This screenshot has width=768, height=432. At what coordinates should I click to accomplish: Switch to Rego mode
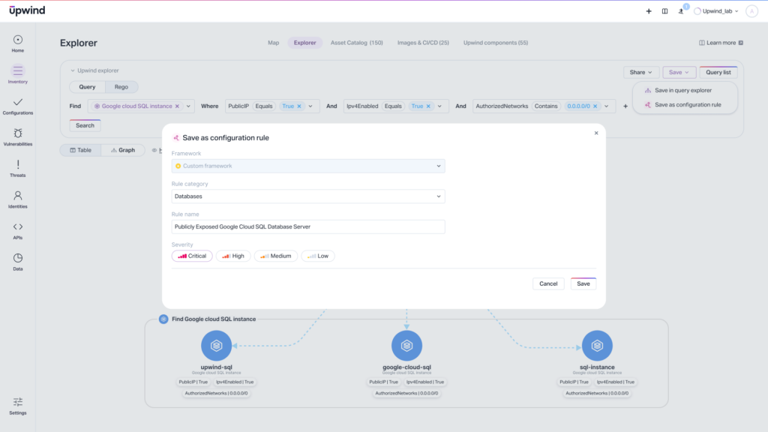click(x=121, y=87)
